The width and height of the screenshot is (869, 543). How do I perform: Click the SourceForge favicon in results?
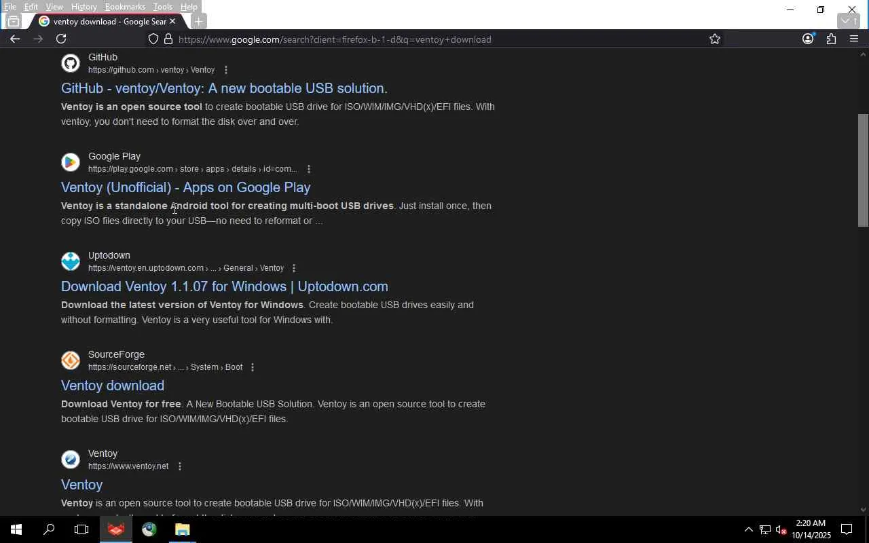[x=71, y=360]
